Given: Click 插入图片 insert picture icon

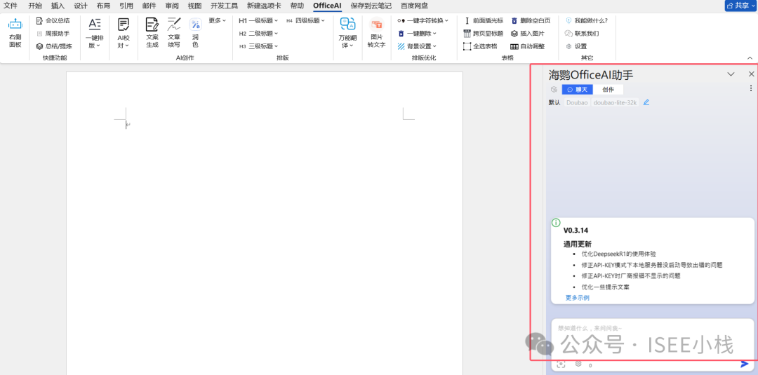Looking at the screenshot, I should tap(514, 34).
